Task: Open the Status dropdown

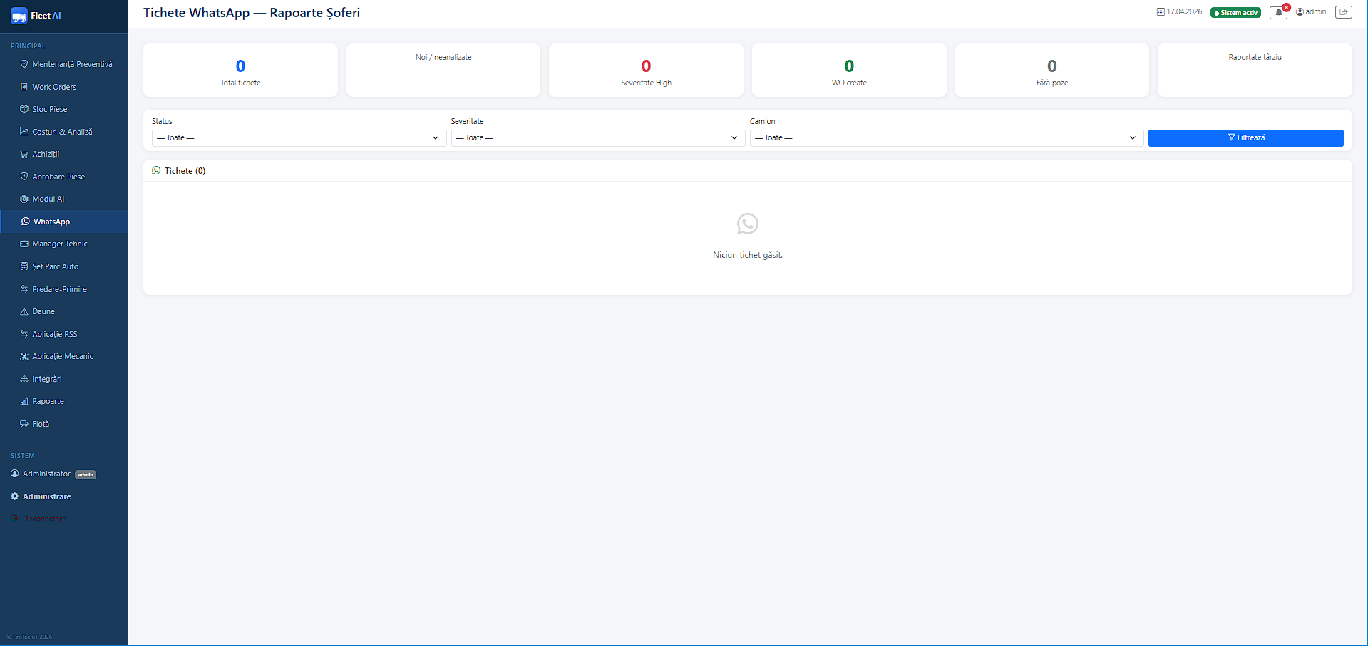Action: pos(299,138)
